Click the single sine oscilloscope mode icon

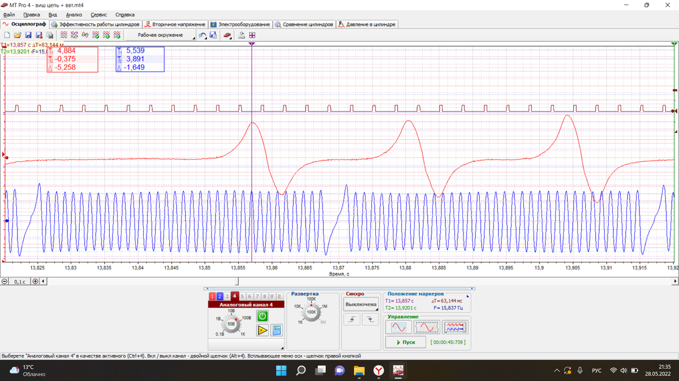pos(398,327)
